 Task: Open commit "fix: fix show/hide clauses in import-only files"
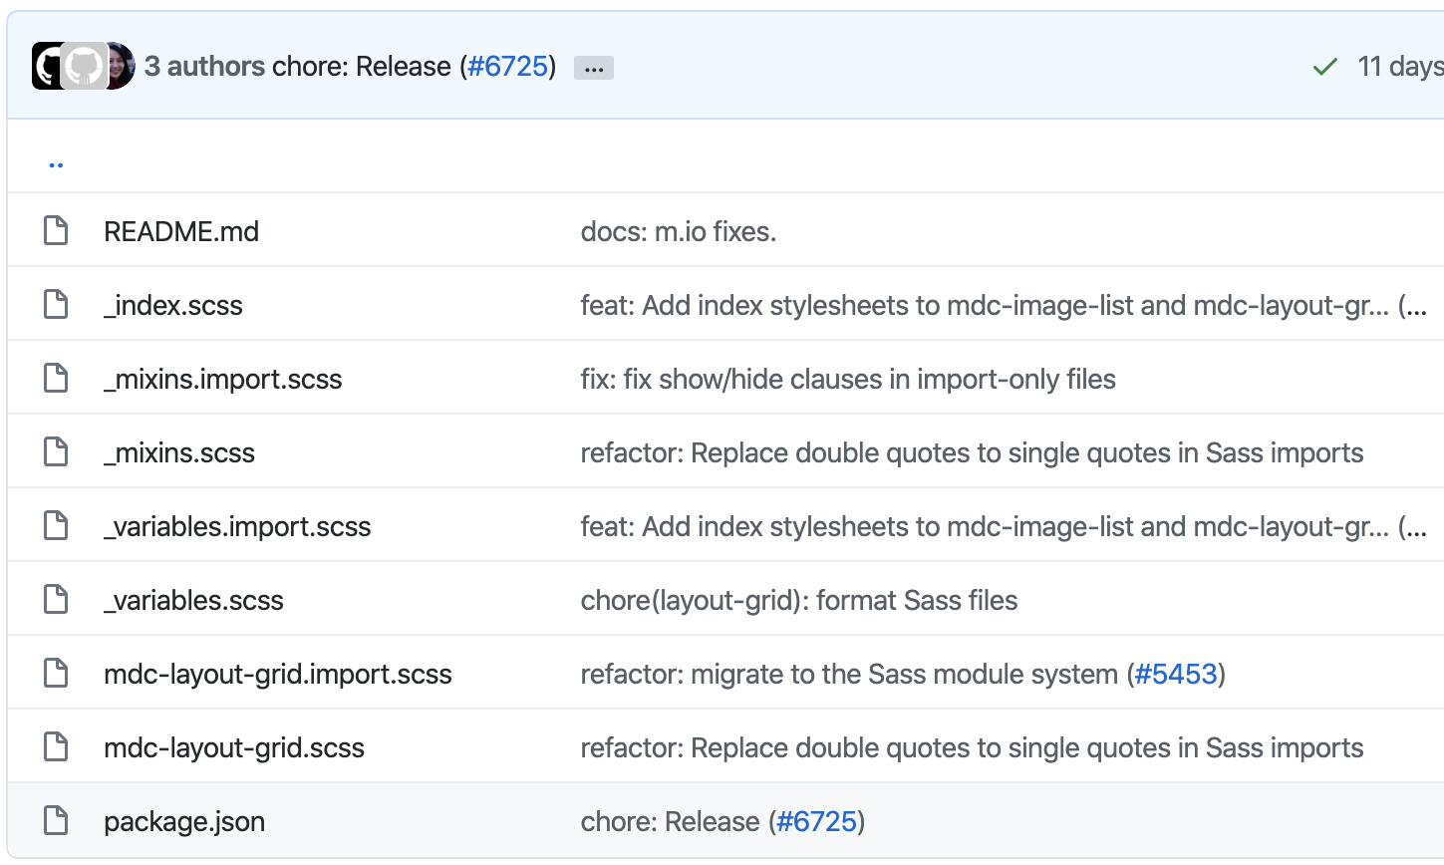[848, 378]
